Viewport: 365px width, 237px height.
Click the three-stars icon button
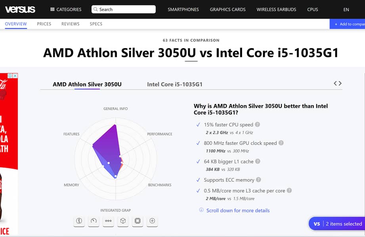pos(108,221)
